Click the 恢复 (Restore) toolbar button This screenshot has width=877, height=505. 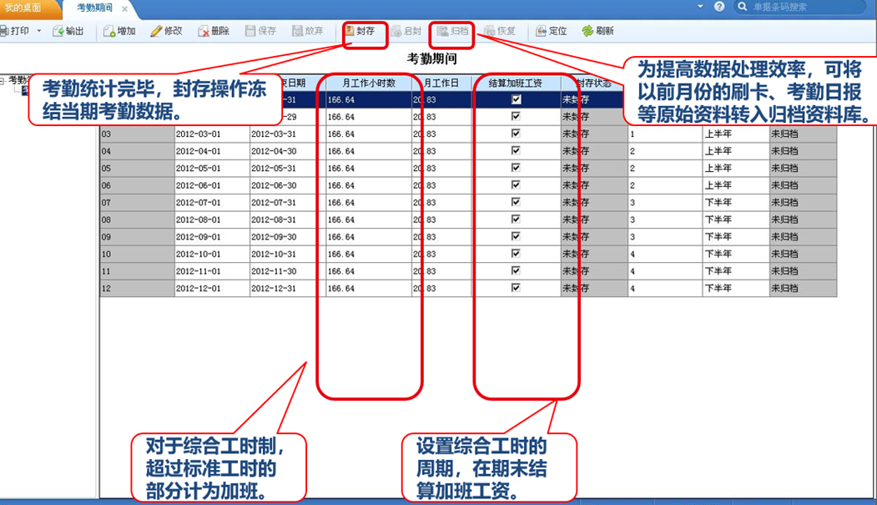(x=500, y=32)
